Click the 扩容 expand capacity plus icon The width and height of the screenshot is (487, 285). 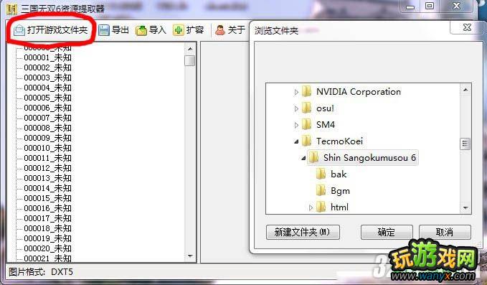point(178,30)
